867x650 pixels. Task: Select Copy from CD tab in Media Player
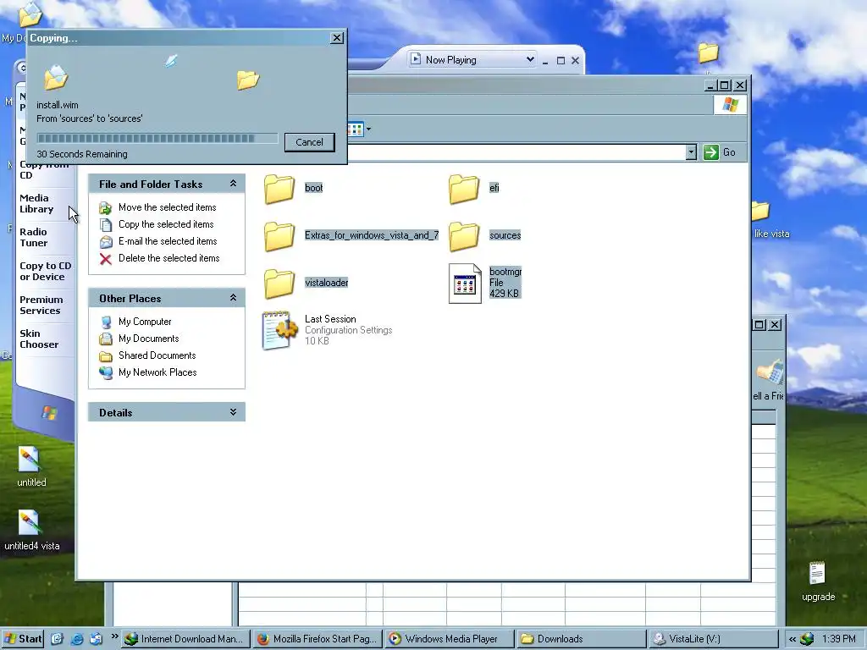point(44,169)
